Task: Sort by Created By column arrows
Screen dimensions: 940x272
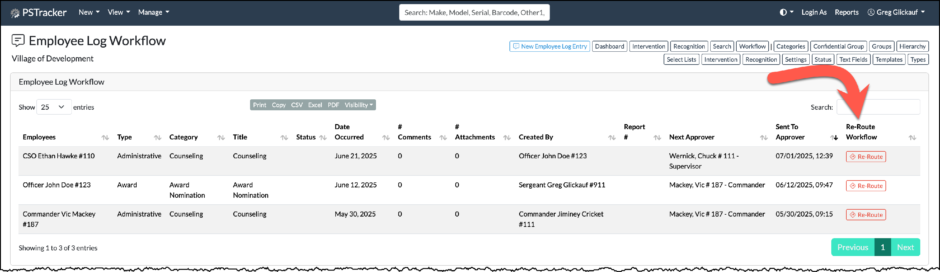Action: (x=612, y=138)
